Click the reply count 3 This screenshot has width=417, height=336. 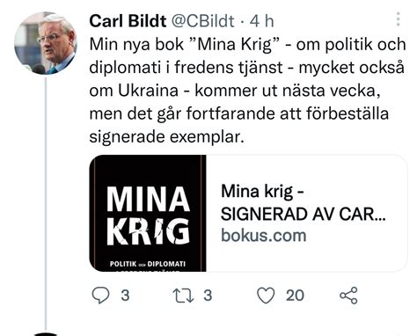tap(125, 296)
